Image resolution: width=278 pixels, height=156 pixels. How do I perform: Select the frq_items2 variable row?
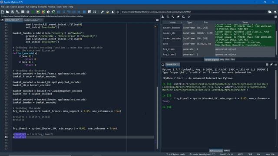click(x=218, y=55)
